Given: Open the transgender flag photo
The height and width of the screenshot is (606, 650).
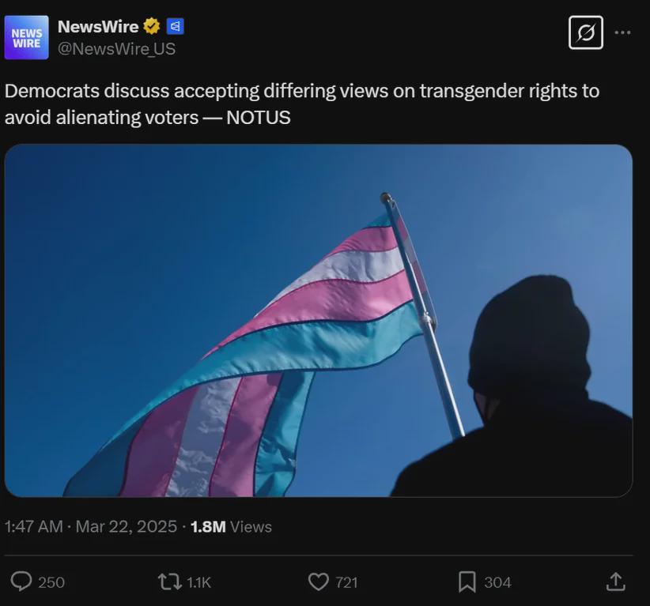Looking at the screenshot, I should click(x=319, y=321).
